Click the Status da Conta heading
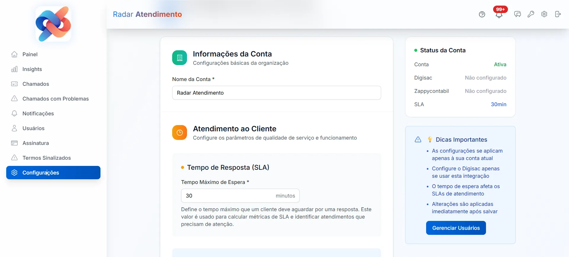569x257 pixels. click(443, 50)
